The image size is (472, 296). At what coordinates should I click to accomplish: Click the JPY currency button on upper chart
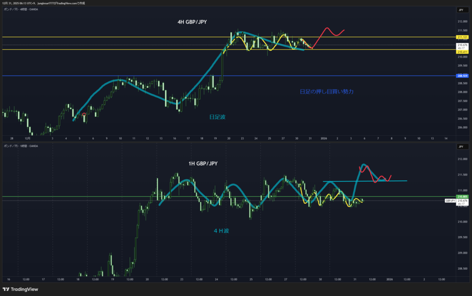460,10
